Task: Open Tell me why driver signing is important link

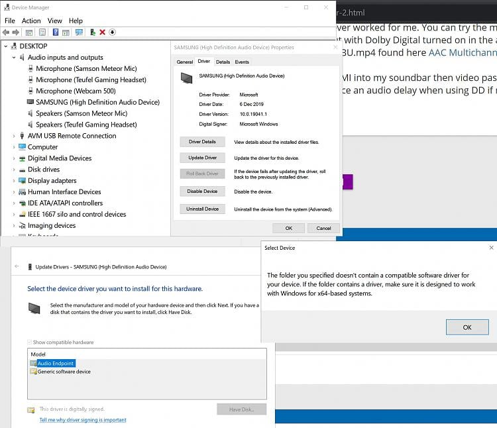Action: click(x=83, y=420)
